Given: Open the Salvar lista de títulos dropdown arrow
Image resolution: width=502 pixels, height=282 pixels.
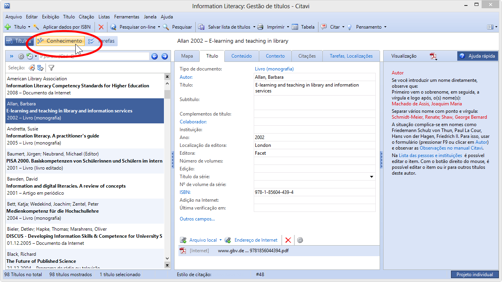Looking at the screenshot, I should (254, 27).
